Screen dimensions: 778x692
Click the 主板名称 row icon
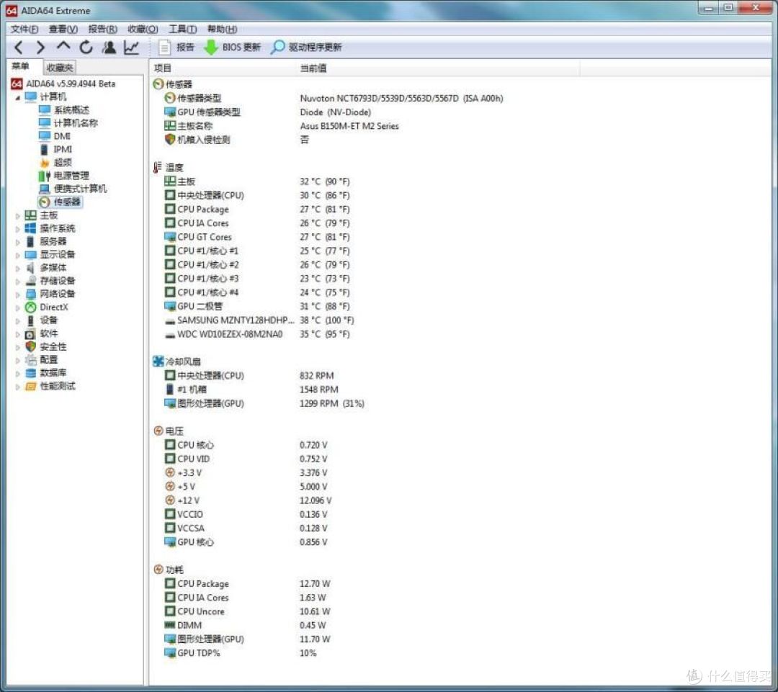click(x=170, y=125)
